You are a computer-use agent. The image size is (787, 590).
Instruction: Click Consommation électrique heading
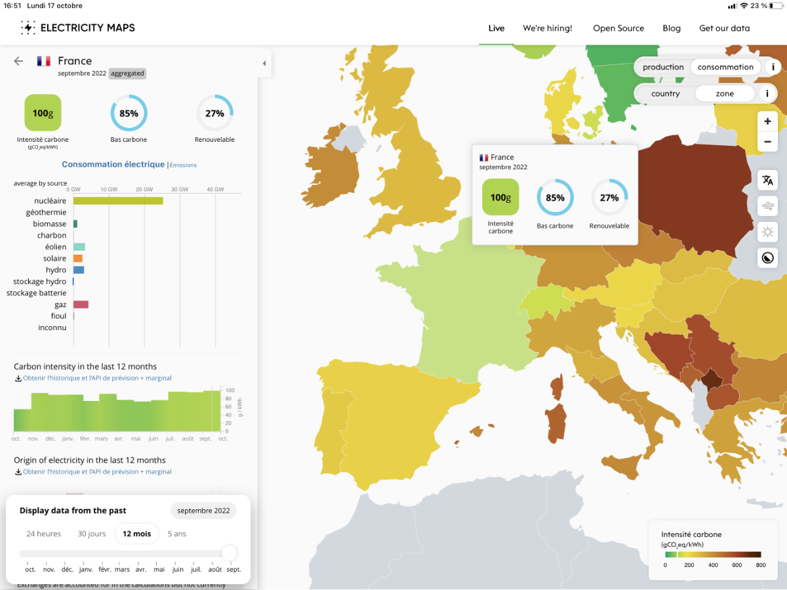coord(113,164)
